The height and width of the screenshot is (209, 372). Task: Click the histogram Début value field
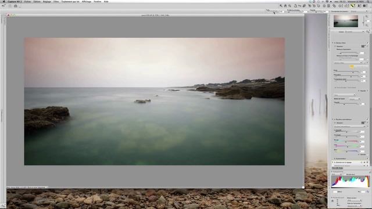click(335, 192)
